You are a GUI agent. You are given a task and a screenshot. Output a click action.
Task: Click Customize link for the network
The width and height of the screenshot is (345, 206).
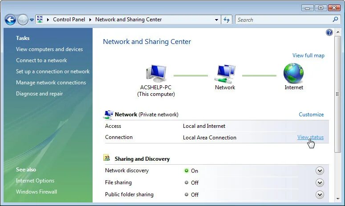[x=311, y=115]
